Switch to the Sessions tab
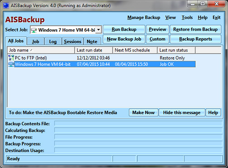 [x=73, y=41]
